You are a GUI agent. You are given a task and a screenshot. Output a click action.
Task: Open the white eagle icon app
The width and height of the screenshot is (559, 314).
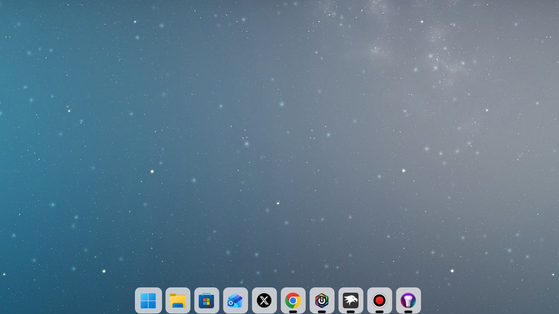[x=351, y=301]
